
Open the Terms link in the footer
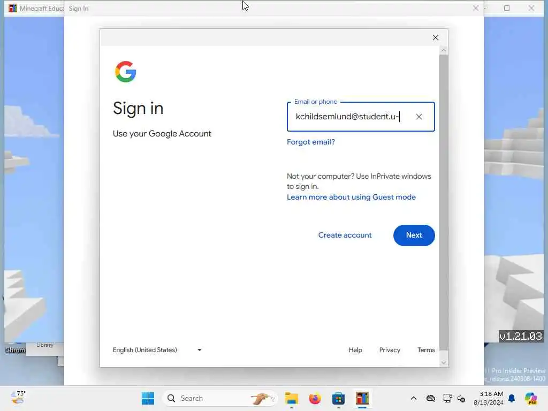(x=426, y=350)
